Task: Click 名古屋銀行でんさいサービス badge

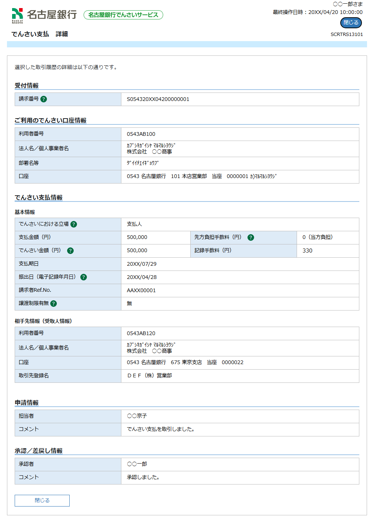Action: coord(123,15)
